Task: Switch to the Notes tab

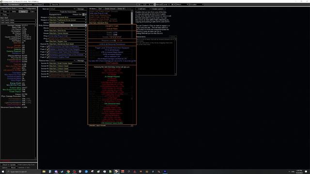Action: point(20,9)
